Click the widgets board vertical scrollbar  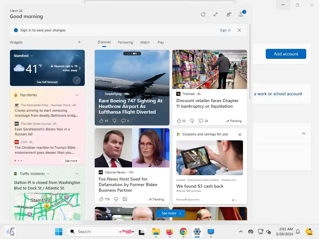[x=250, y=62]
